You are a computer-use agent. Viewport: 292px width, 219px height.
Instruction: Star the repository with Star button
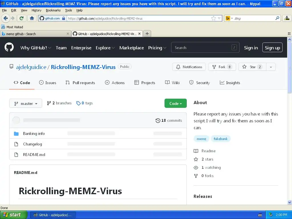(x=253, y=67)
